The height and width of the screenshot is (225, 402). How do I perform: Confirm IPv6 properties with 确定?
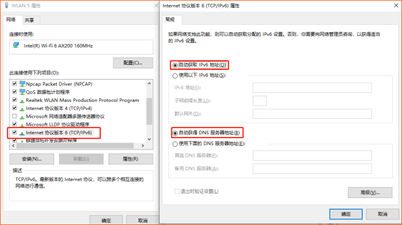346,214
